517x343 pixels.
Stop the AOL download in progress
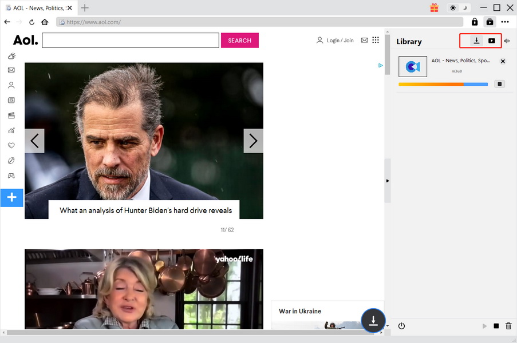500,84
